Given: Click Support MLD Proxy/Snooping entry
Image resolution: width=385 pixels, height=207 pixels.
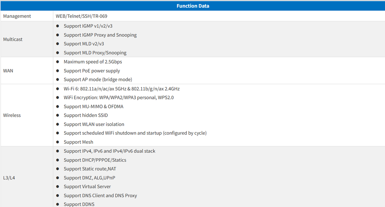Looking at the screenshot, I should click(95, 53).
